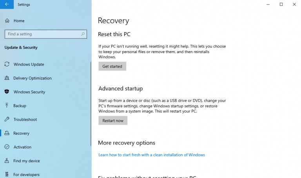This screenshot has width=301, height=178.
Task: Open the Home settings page
Action: [19, 20]
